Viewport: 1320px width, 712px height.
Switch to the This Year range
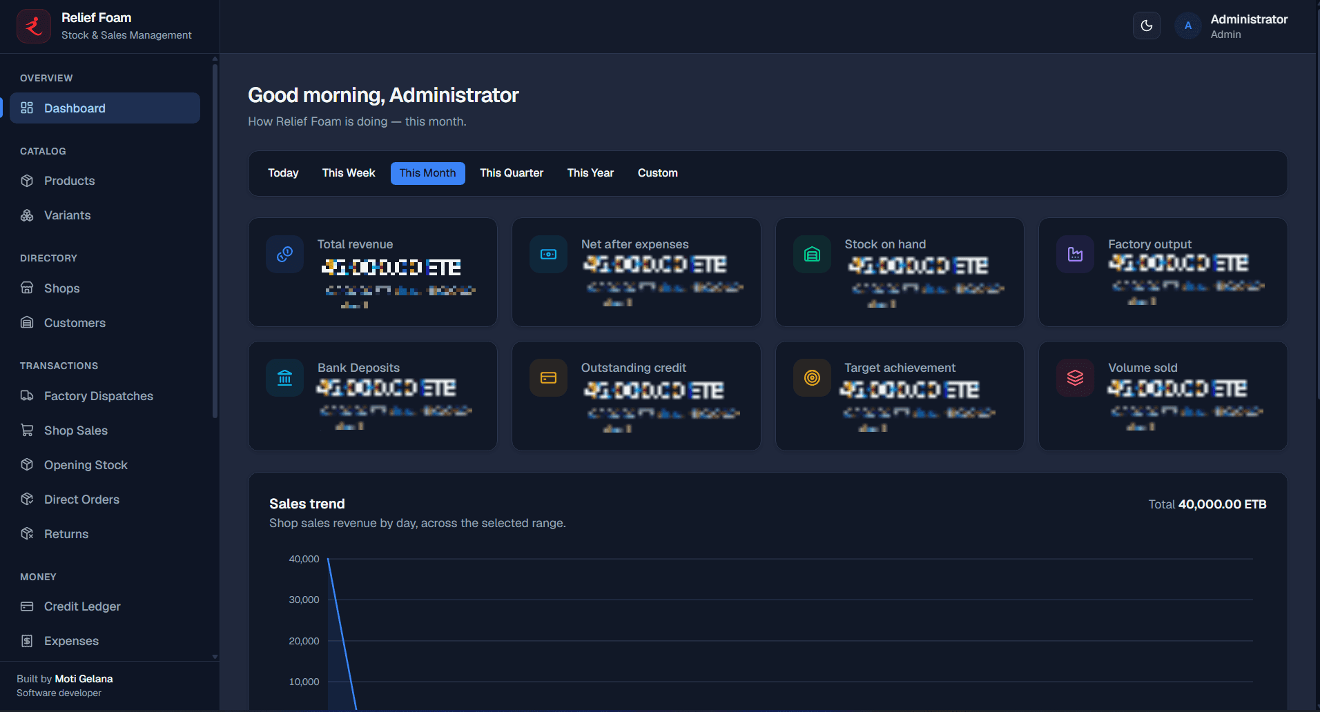pos(590,173)
